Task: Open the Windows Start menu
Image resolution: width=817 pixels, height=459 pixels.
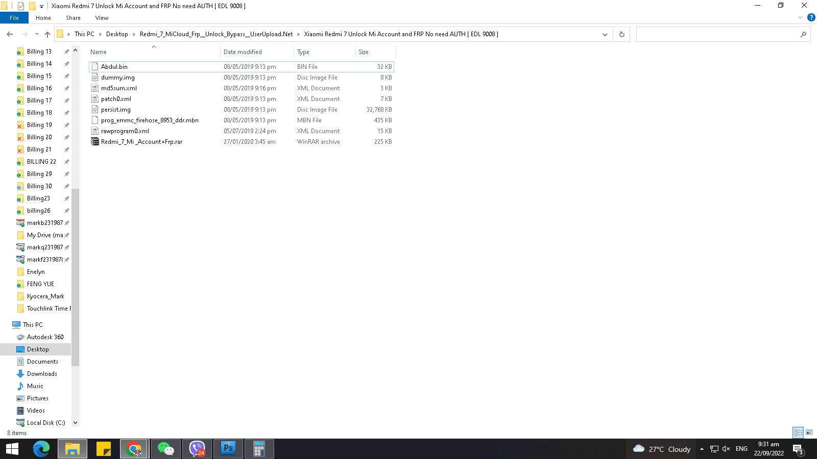Action: pyautogui.click(x=12, y=449)
